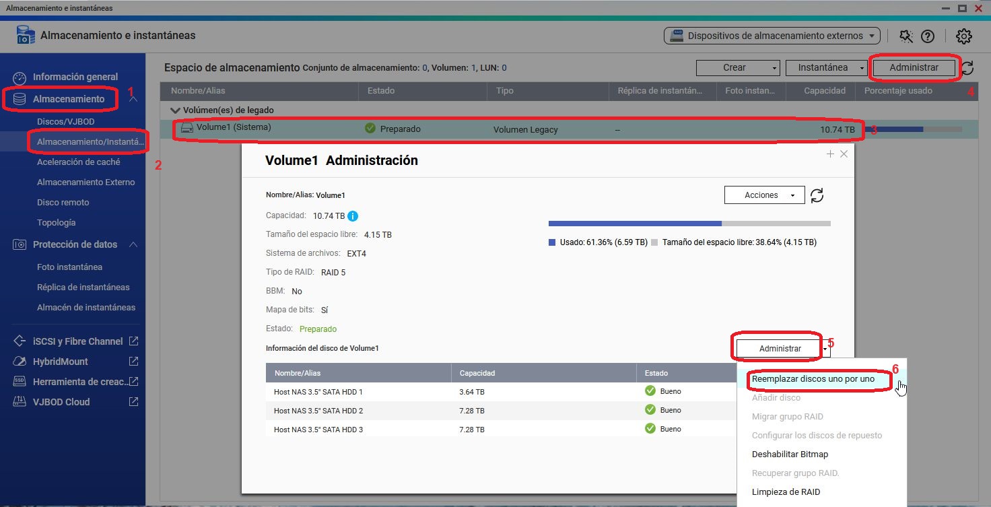The height and width of the screenshot is (507, 991).
Task: Expand the Volume1 dialog with plus icon
Action: (x=830, y=154)
